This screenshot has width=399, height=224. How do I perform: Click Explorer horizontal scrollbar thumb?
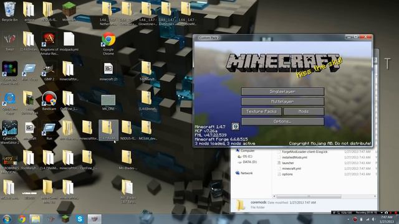[x=309, y=197]
